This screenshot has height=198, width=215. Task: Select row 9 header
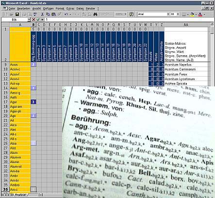(x=5, y=65)
